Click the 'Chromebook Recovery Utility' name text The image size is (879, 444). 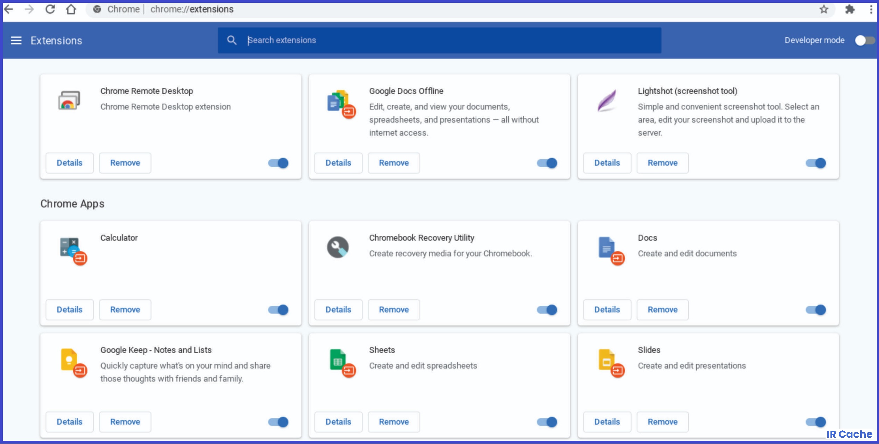pyautogui.click(x=422, y=238)
